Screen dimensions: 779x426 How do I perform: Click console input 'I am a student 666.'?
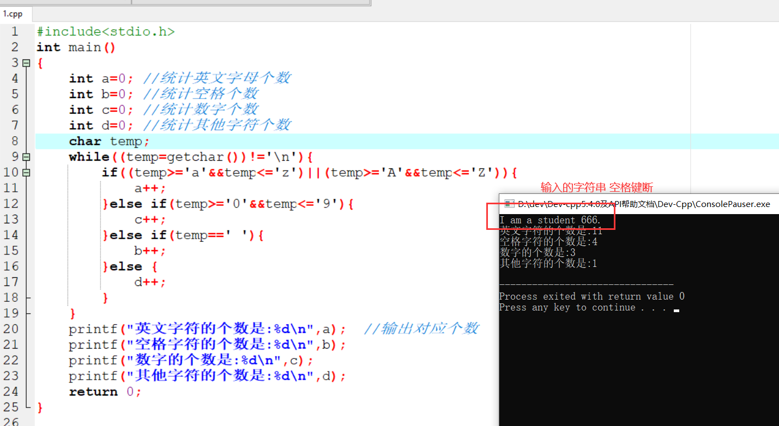pos(551,220)
